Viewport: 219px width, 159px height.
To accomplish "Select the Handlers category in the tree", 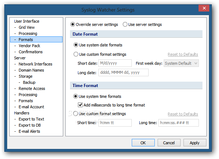I will (22, 113).
